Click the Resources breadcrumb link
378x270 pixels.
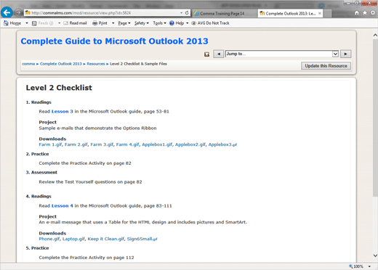96,64
